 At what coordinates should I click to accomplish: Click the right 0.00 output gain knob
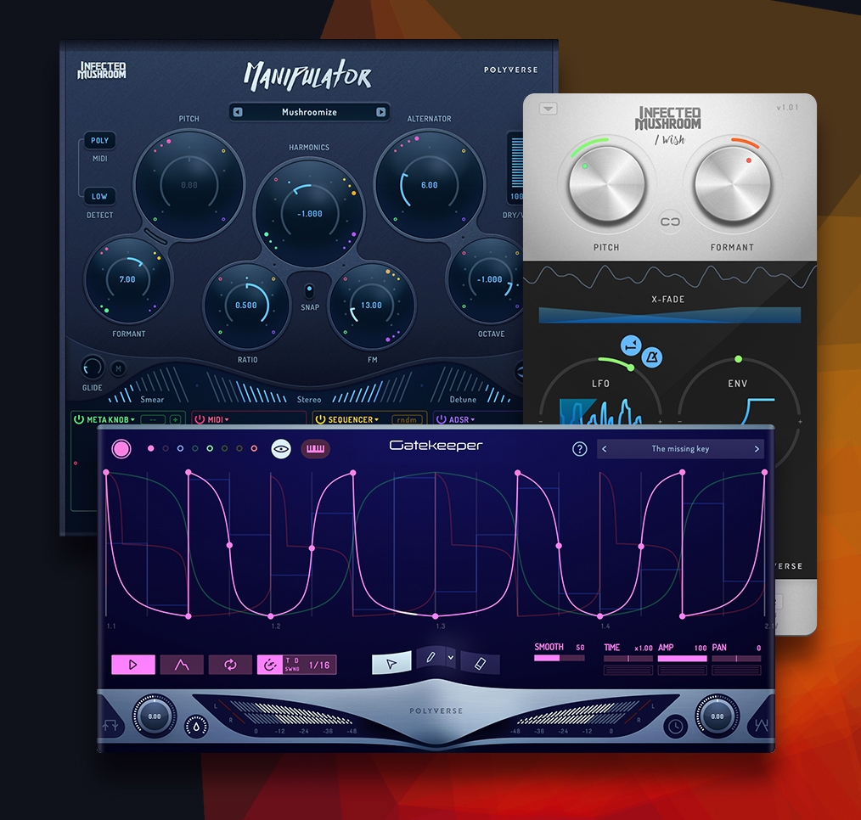[717, 716]
